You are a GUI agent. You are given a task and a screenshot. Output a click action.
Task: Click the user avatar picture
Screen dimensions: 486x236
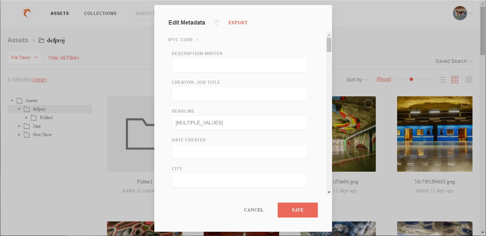460,13
